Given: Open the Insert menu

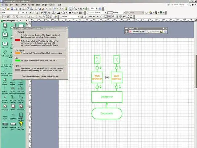Looking at the screenshot, I should pyautogui.click(x=23, y=5).
